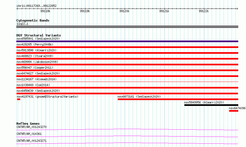The image size is (246, 147).
Task: Click the red nsv6474627 variant bar
Action: (127, 76)
